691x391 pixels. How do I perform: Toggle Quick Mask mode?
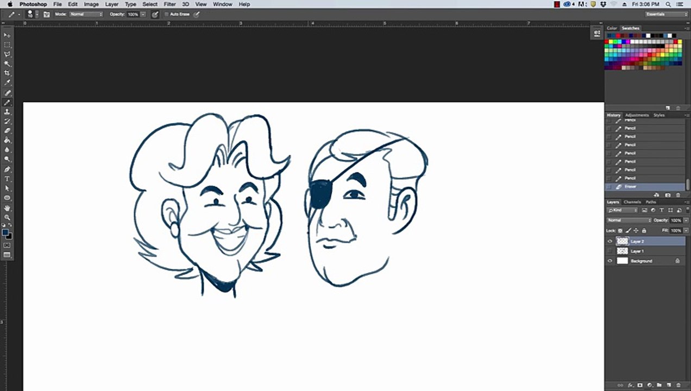[x=7, y=245]
